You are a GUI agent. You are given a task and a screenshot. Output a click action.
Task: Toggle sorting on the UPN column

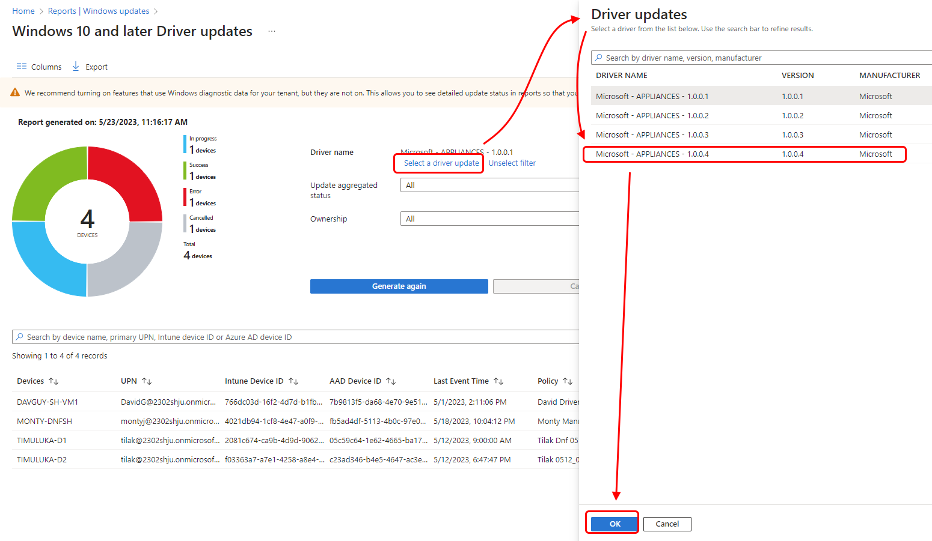pyautogui.click(x=145, y=380)
